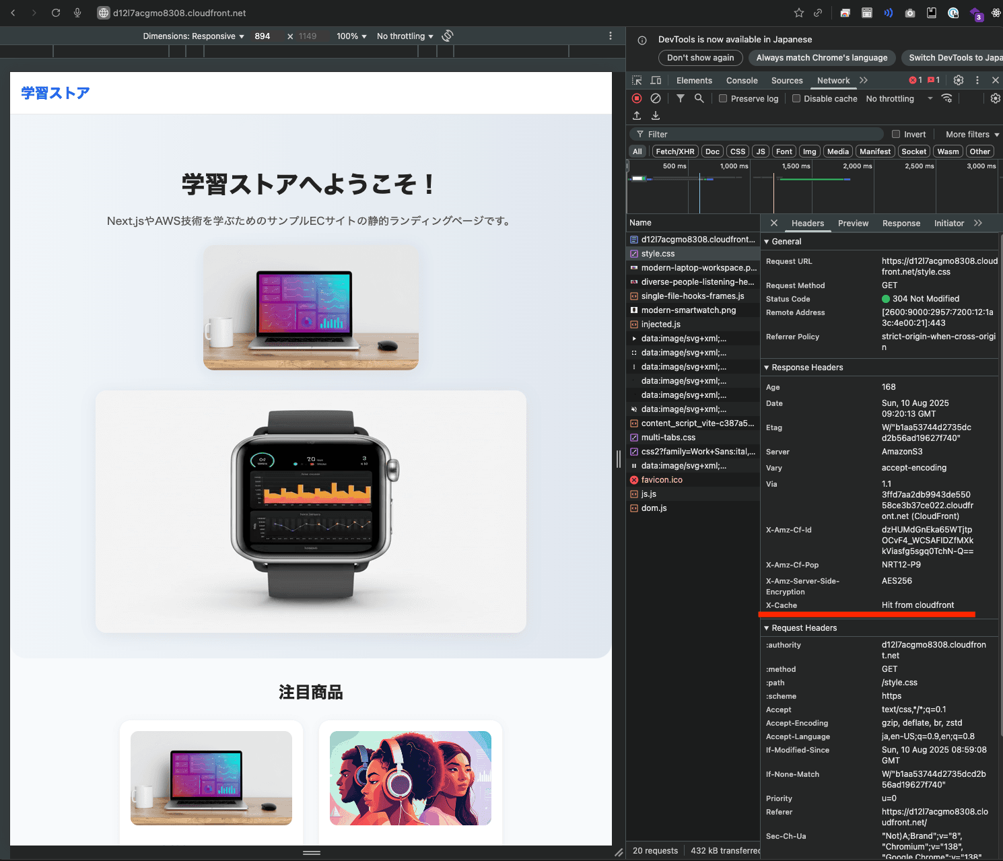
Task: Clear the network log
Action: 655,98
